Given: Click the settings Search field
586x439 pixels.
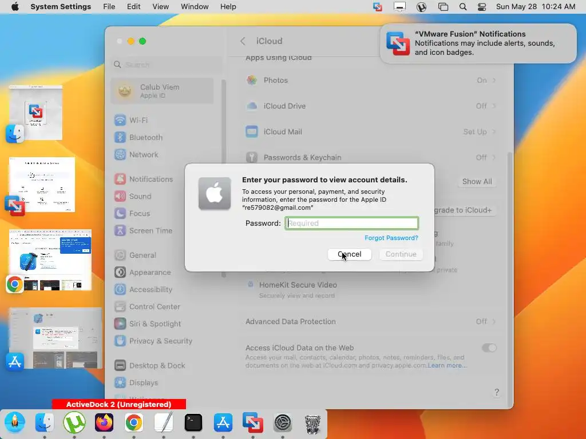Looking at the screenshot, I should 167,65.
